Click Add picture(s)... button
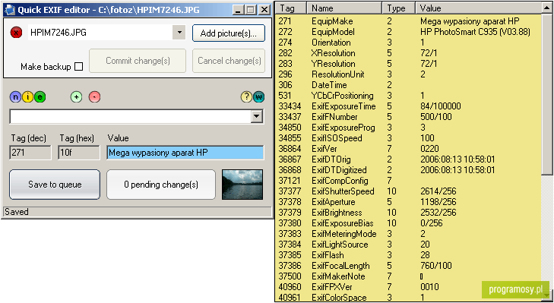This screenshot has width=554, height=303. [x=229, y=33]
